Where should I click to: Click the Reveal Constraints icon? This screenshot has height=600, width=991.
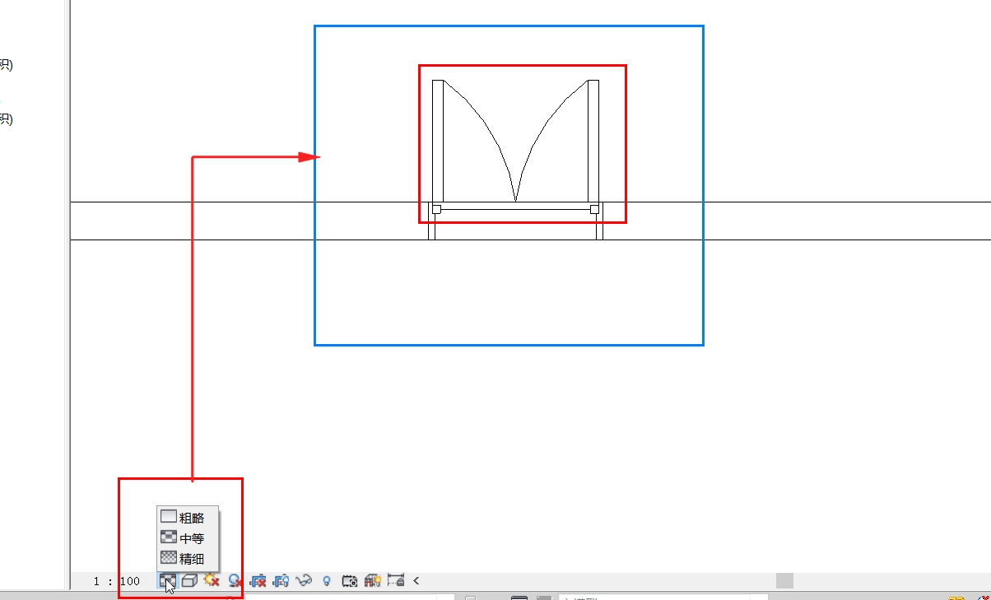(x=396, y=581)
